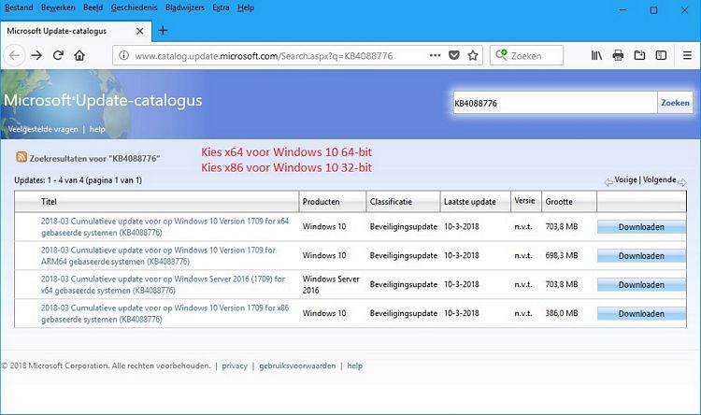Click the Vorige left arrow icon

[608, 182]
